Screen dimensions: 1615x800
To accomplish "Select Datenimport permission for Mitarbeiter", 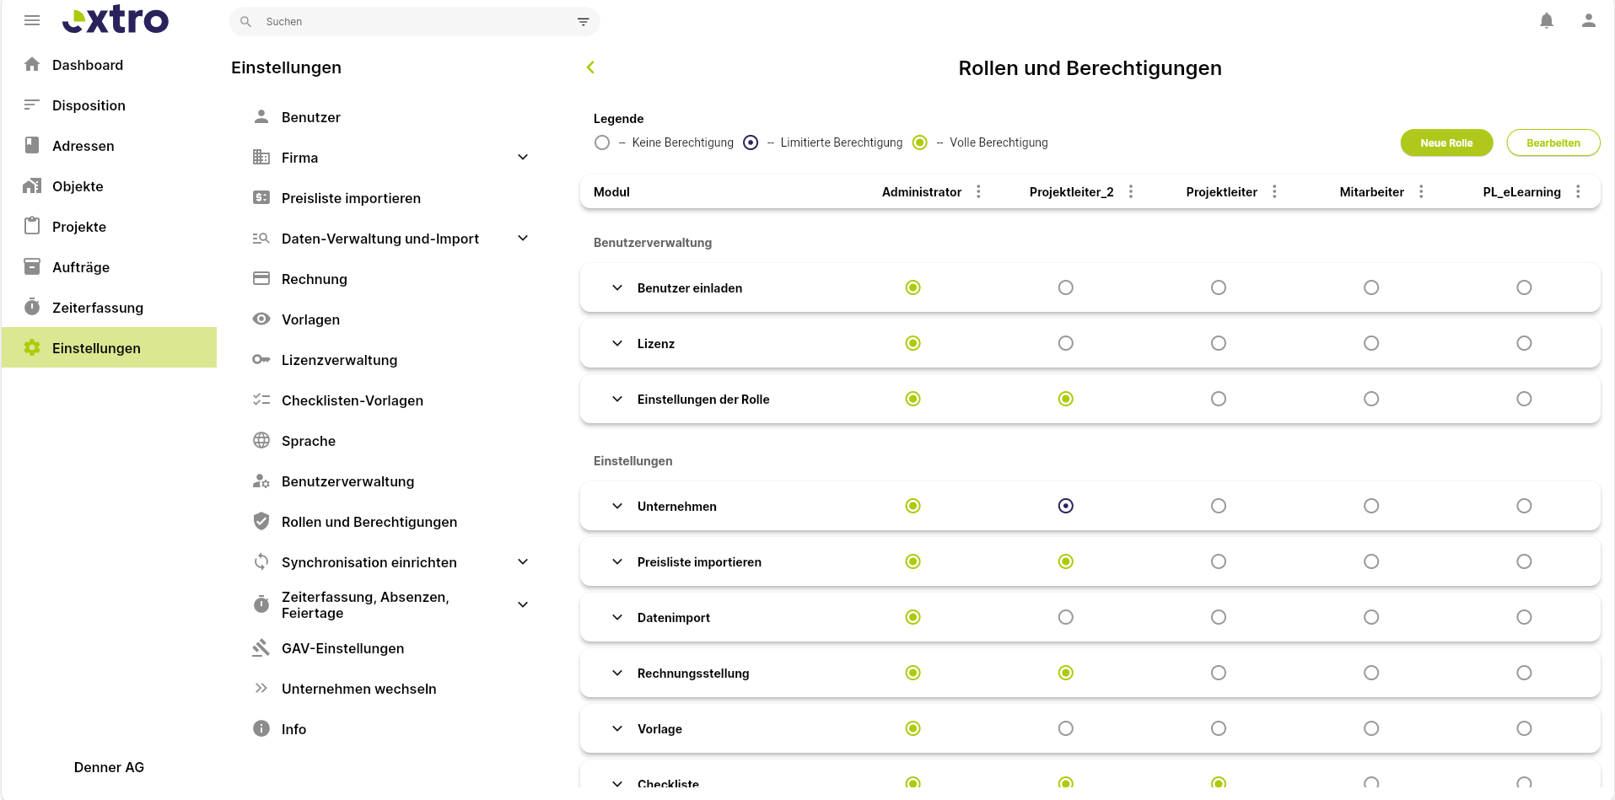I will click(x=1371, y=617).
